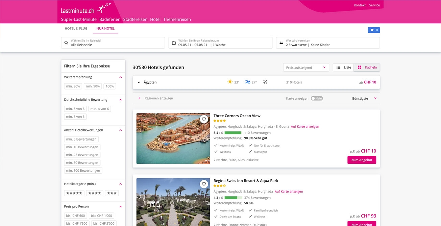Click Zum Angebot for Three Corners Ocean View
The image size is (441, 226).
[362, 160]
